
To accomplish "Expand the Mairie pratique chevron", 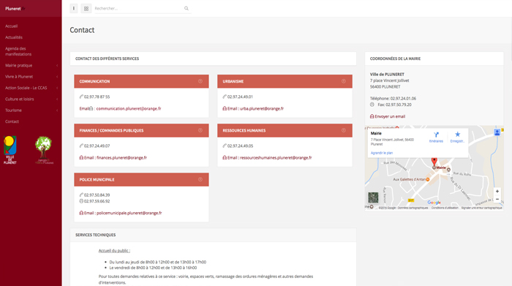I will [x=57, y=65].
